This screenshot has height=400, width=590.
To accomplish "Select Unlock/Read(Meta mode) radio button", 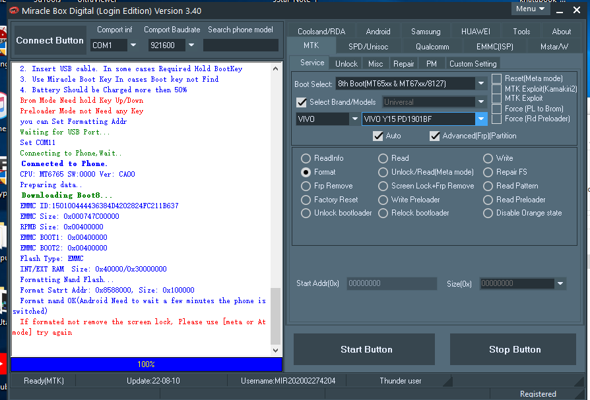I will 383,173.
